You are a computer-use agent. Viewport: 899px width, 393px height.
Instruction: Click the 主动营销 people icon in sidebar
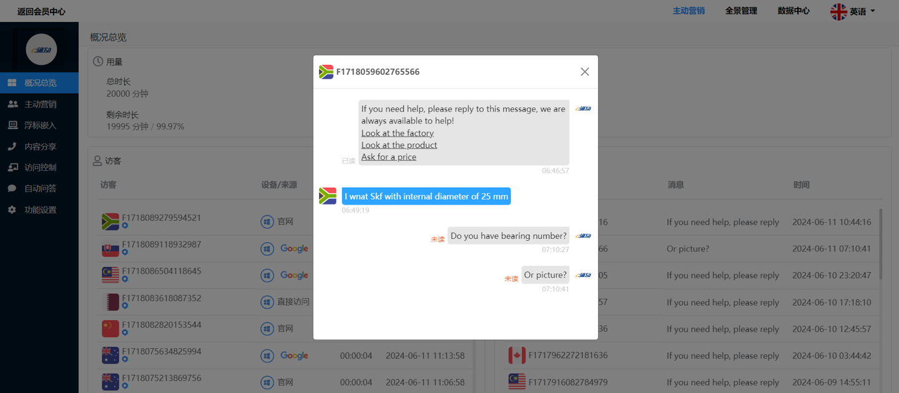[12, 104]
